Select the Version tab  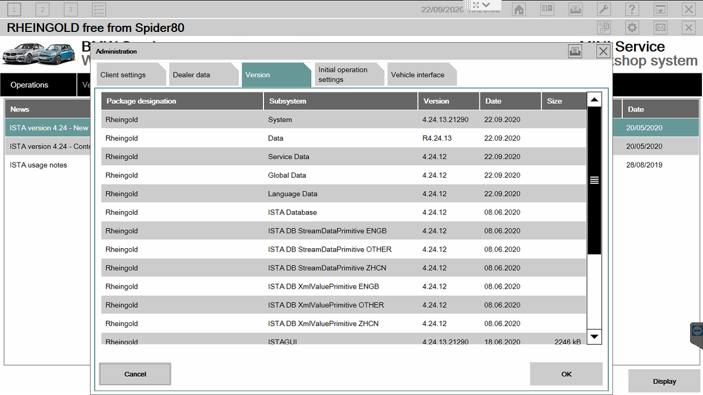pos(276,75)
